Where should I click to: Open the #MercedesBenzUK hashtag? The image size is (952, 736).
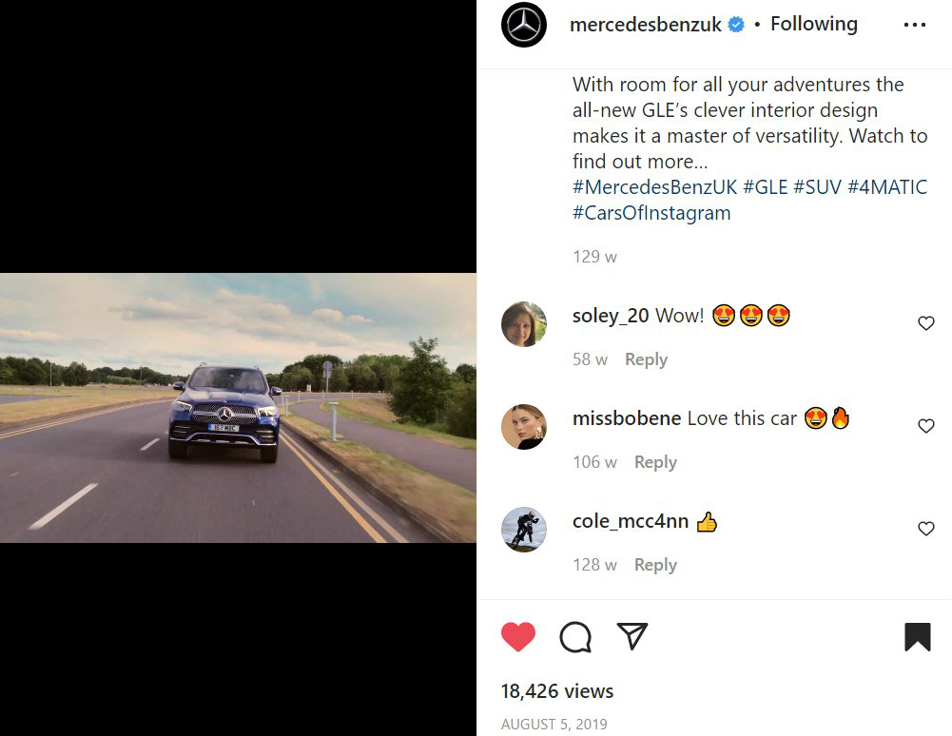pos(654,187)
